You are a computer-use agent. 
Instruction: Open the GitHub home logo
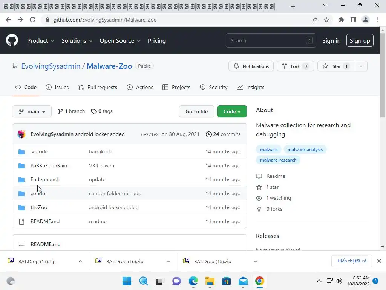[x=12, y=40]
